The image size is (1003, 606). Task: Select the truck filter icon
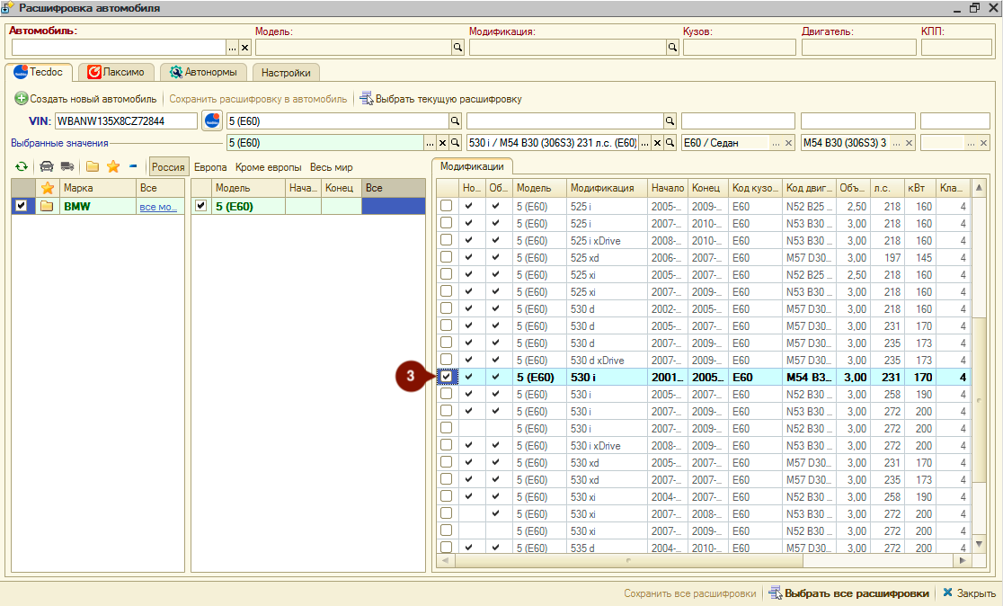pyautogui.click(x=67, y=167)
